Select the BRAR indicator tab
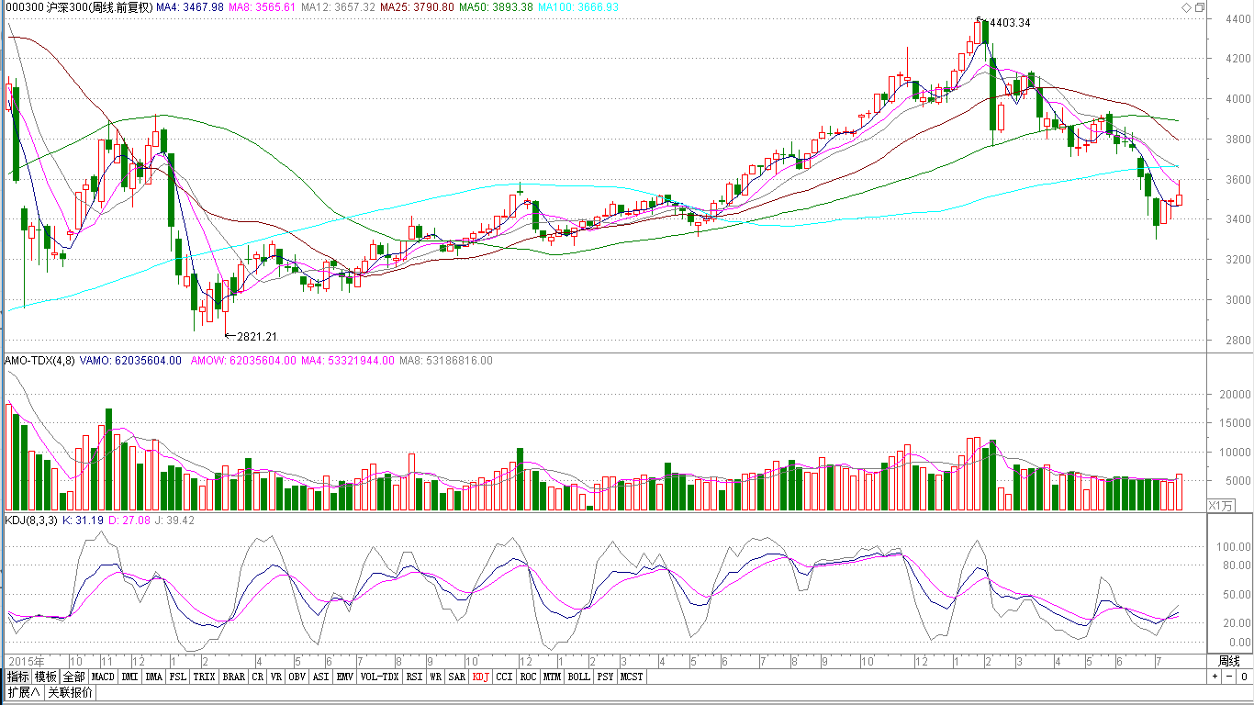The width and height of the screenshot is (1254, 705). [x=234, y=677]
